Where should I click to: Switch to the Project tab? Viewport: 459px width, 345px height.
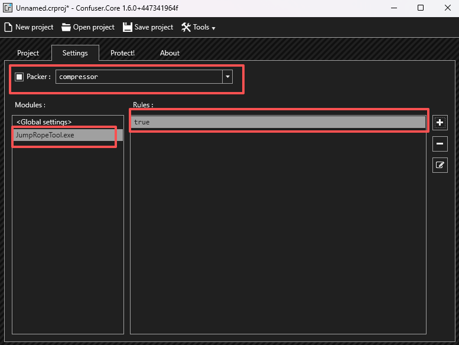pos(28,53)
